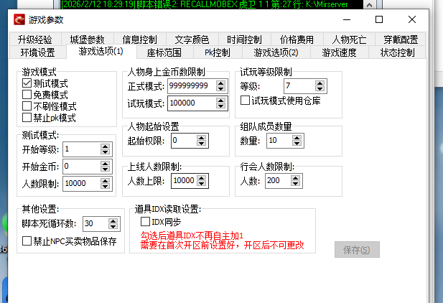Increase 开始等级 with up arrow
The height and width of the screenshot is (303, 443).
[106, 146]
